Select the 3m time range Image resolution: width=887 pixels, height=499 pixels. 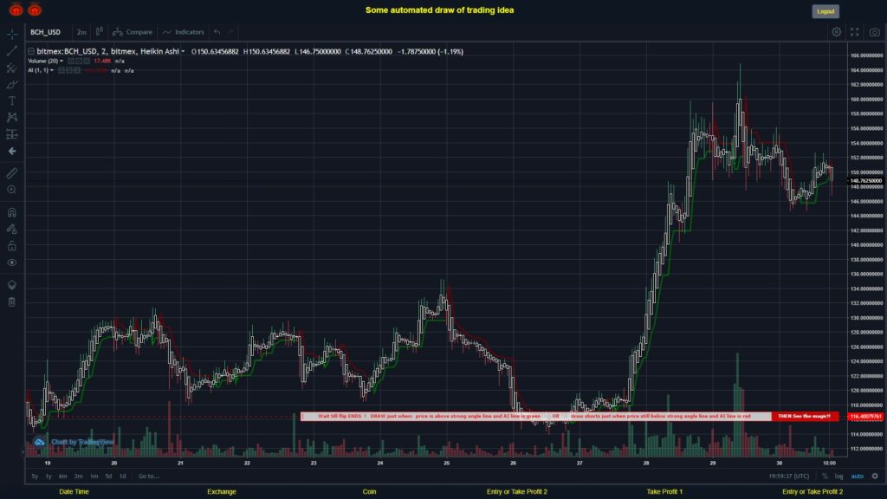pyautogui.click(x=78, y=476)
